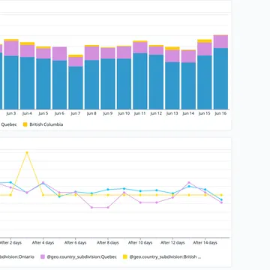The height and width of the screenshot is (270, 270).
Task: Click the After 14 days axis label
Action: pos(205,242)
